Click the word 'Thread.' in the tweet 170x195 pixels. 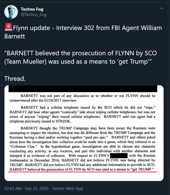pyautogui.click(x=15, y=79)
